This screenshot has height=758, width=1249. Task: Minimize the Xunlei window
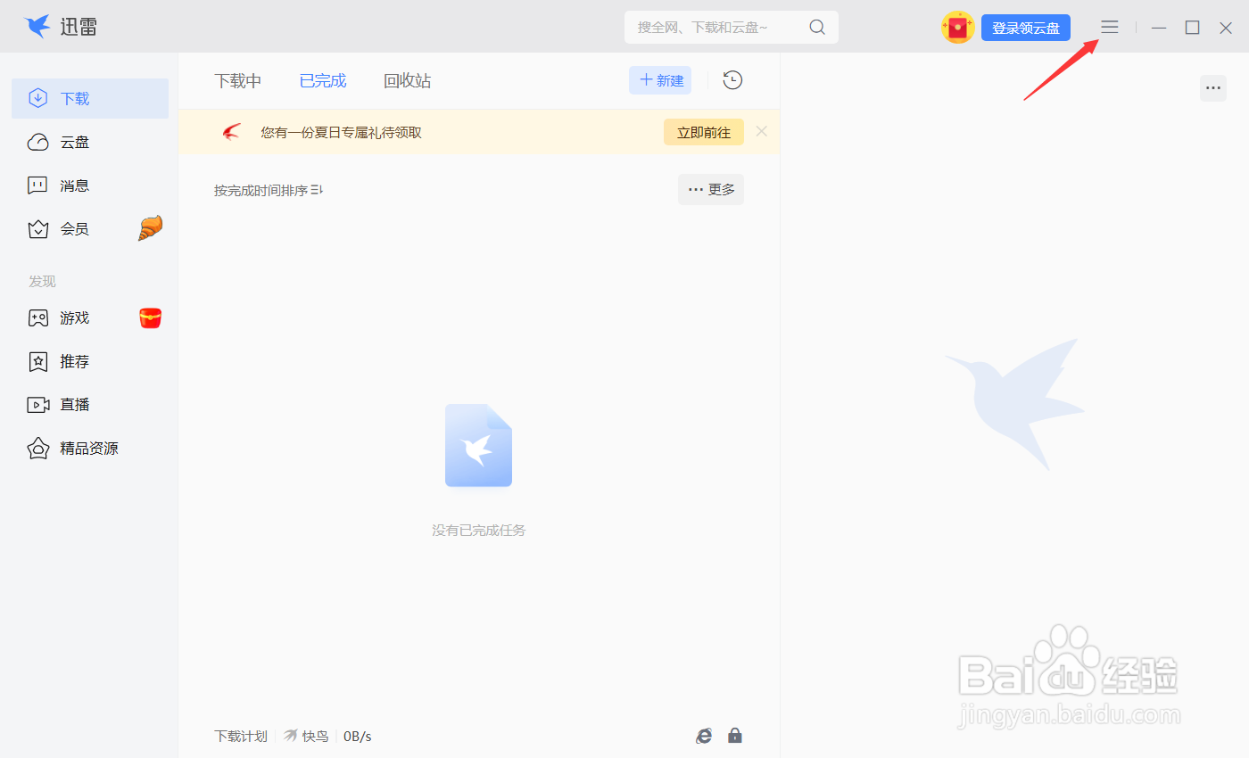tap(1159, 28)
